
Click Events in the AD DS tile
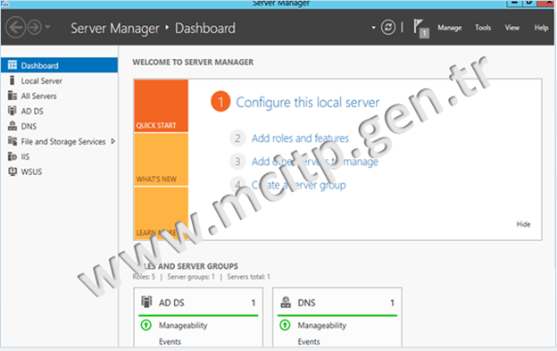pos(170,342)
